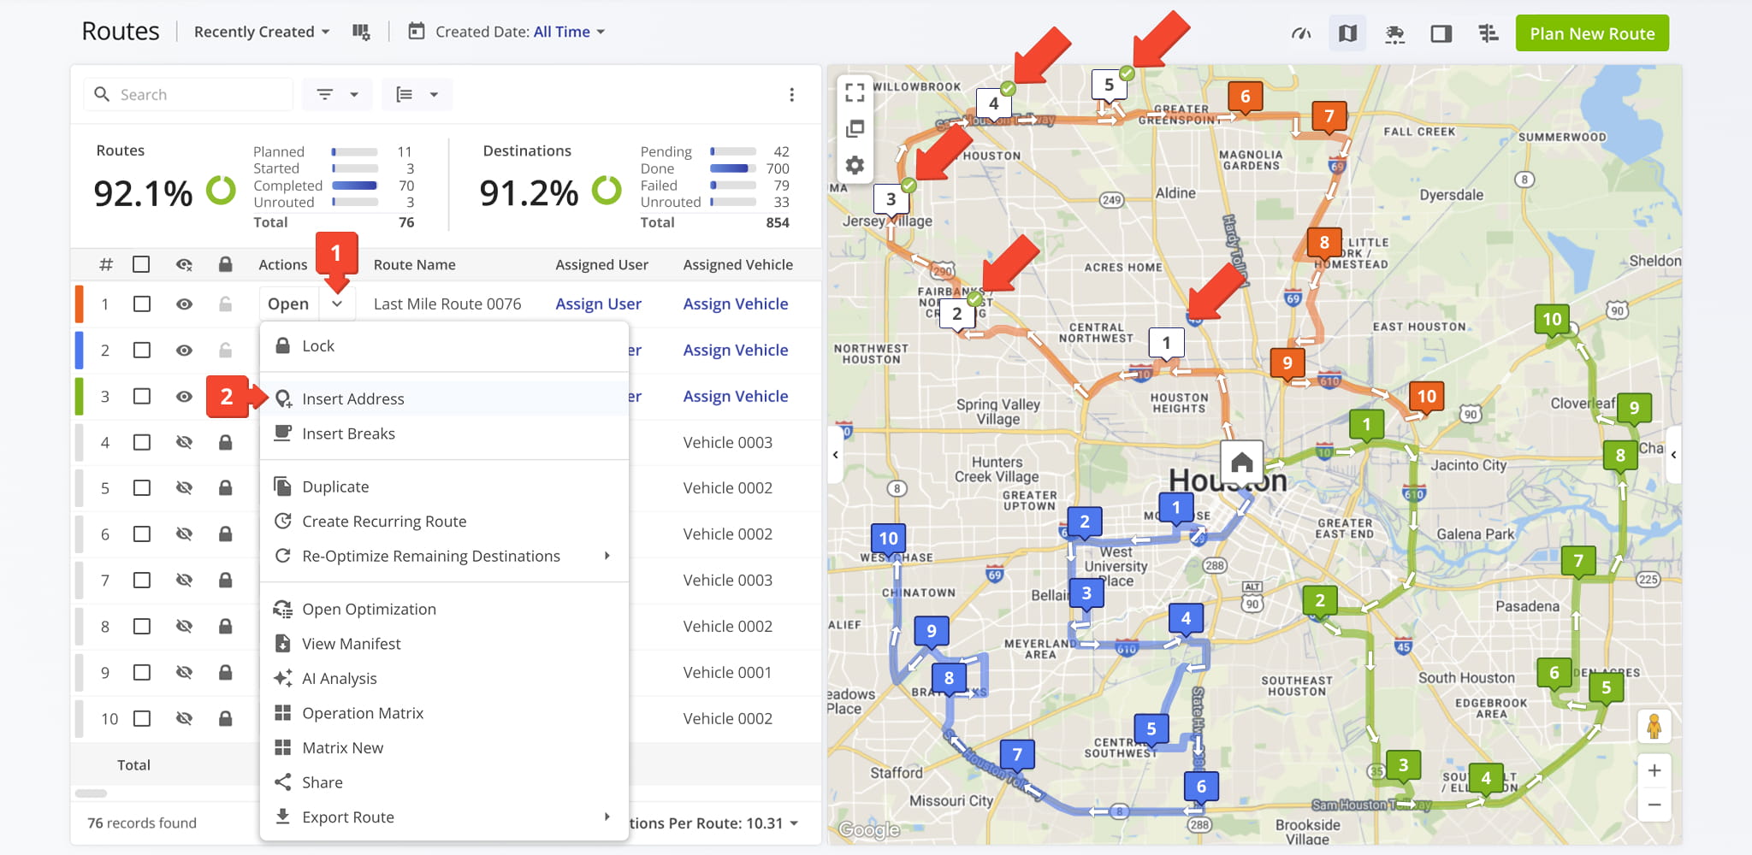Click the map fullscreen icon

point(855,91)
